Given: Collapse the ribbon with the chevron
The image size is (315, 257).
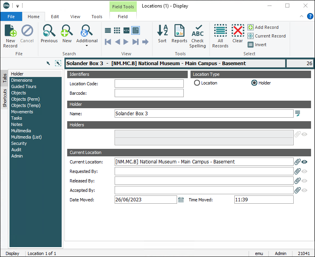Looking at the screenshot, I should (x=301, y=17).
